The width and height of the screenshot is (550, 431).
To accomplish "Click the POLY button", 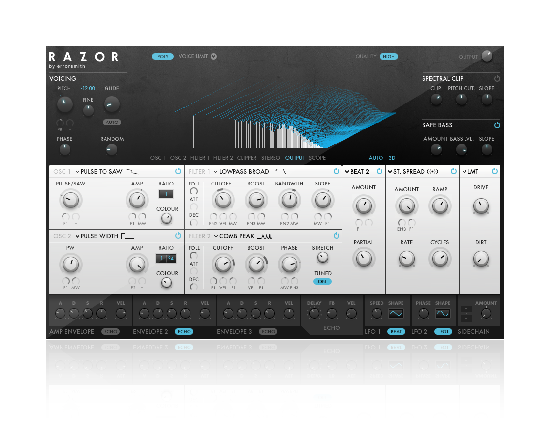I will coord(163,57).
